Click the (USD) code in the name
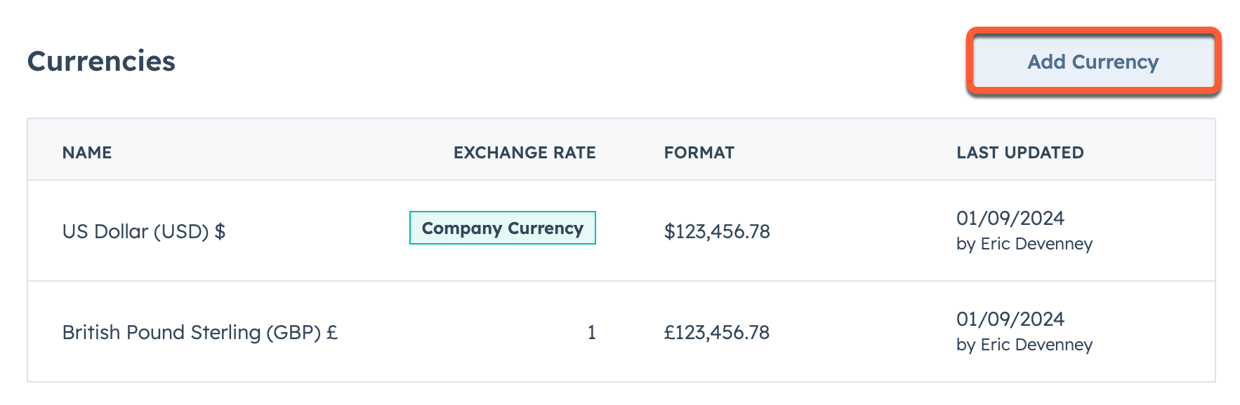The image size is (1240, 405). (x=181, y=231)
